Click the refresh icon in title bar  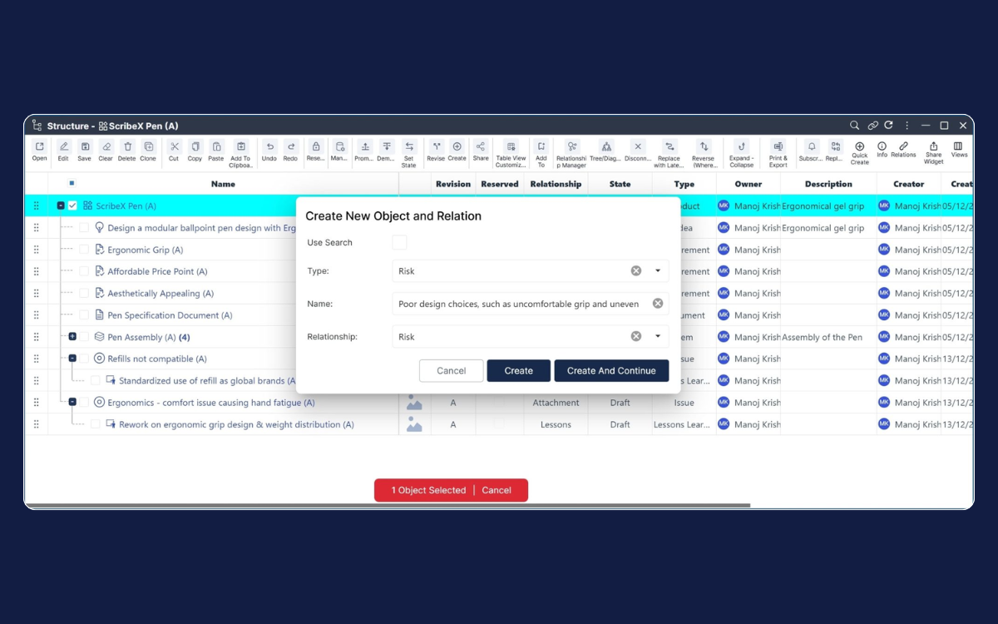[888, 126]
